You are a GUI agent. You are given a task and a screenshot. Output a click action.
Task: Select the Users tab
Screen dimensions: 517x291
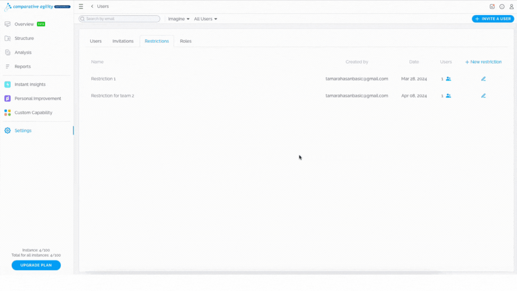click(96, 41)
